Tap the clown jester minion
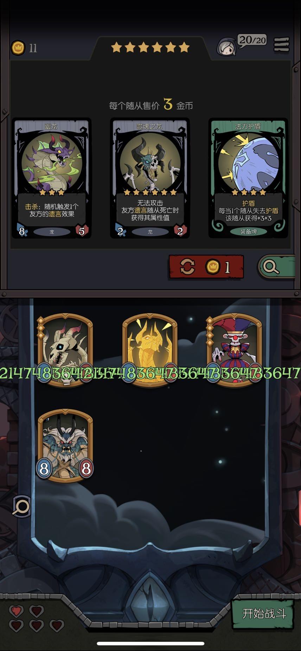 tap(235, 350)
